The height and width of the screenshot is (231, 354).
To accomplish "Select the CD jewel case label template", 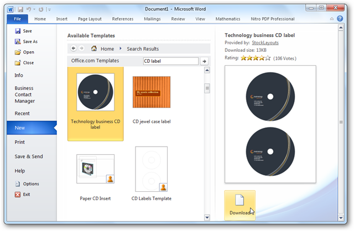I will (152, 100).
